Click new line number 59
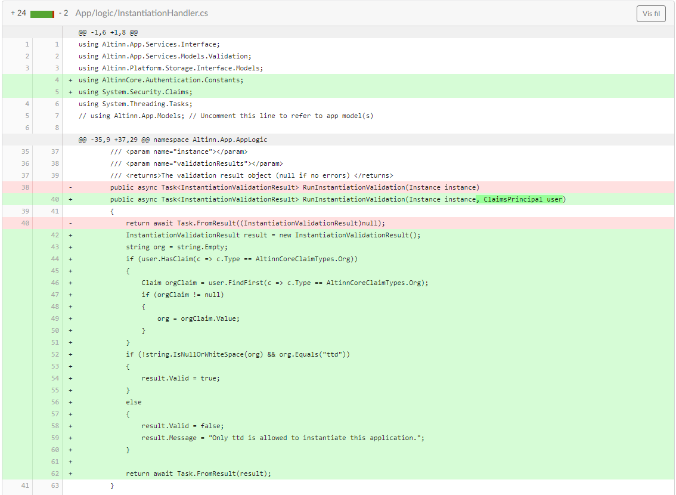676x495 pixels. click(x=55, y=438)
